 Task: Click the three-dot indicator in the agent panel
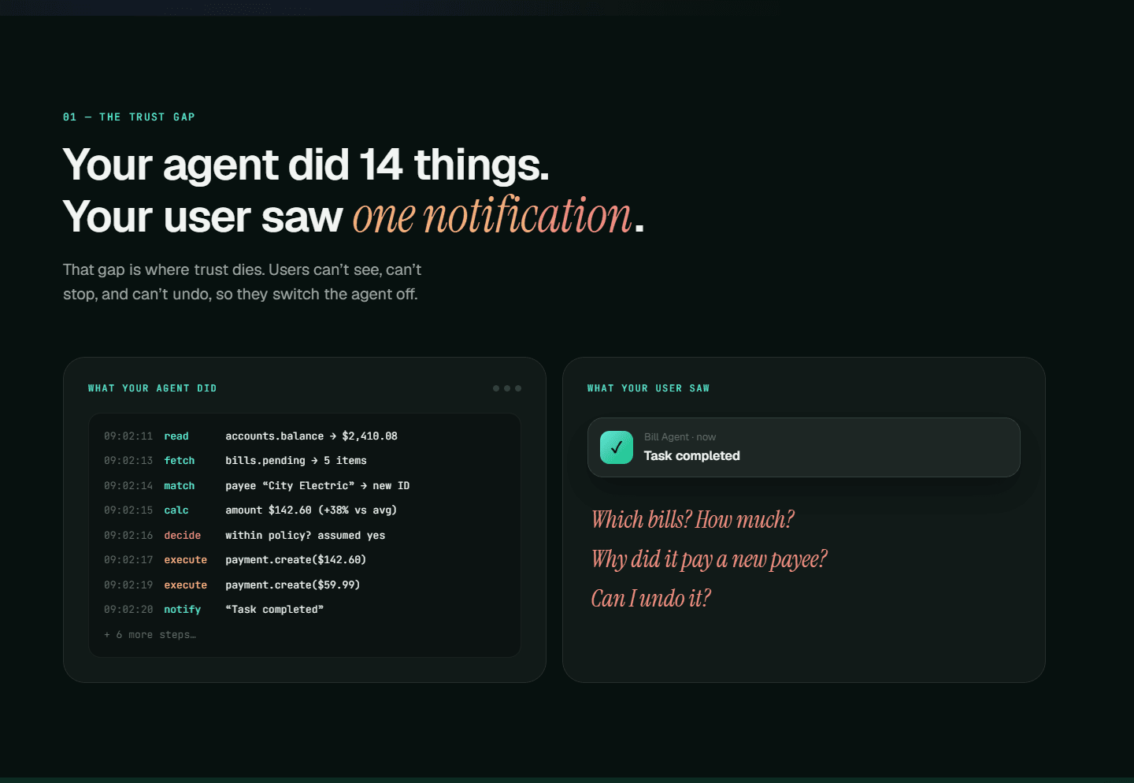(507, 388)
